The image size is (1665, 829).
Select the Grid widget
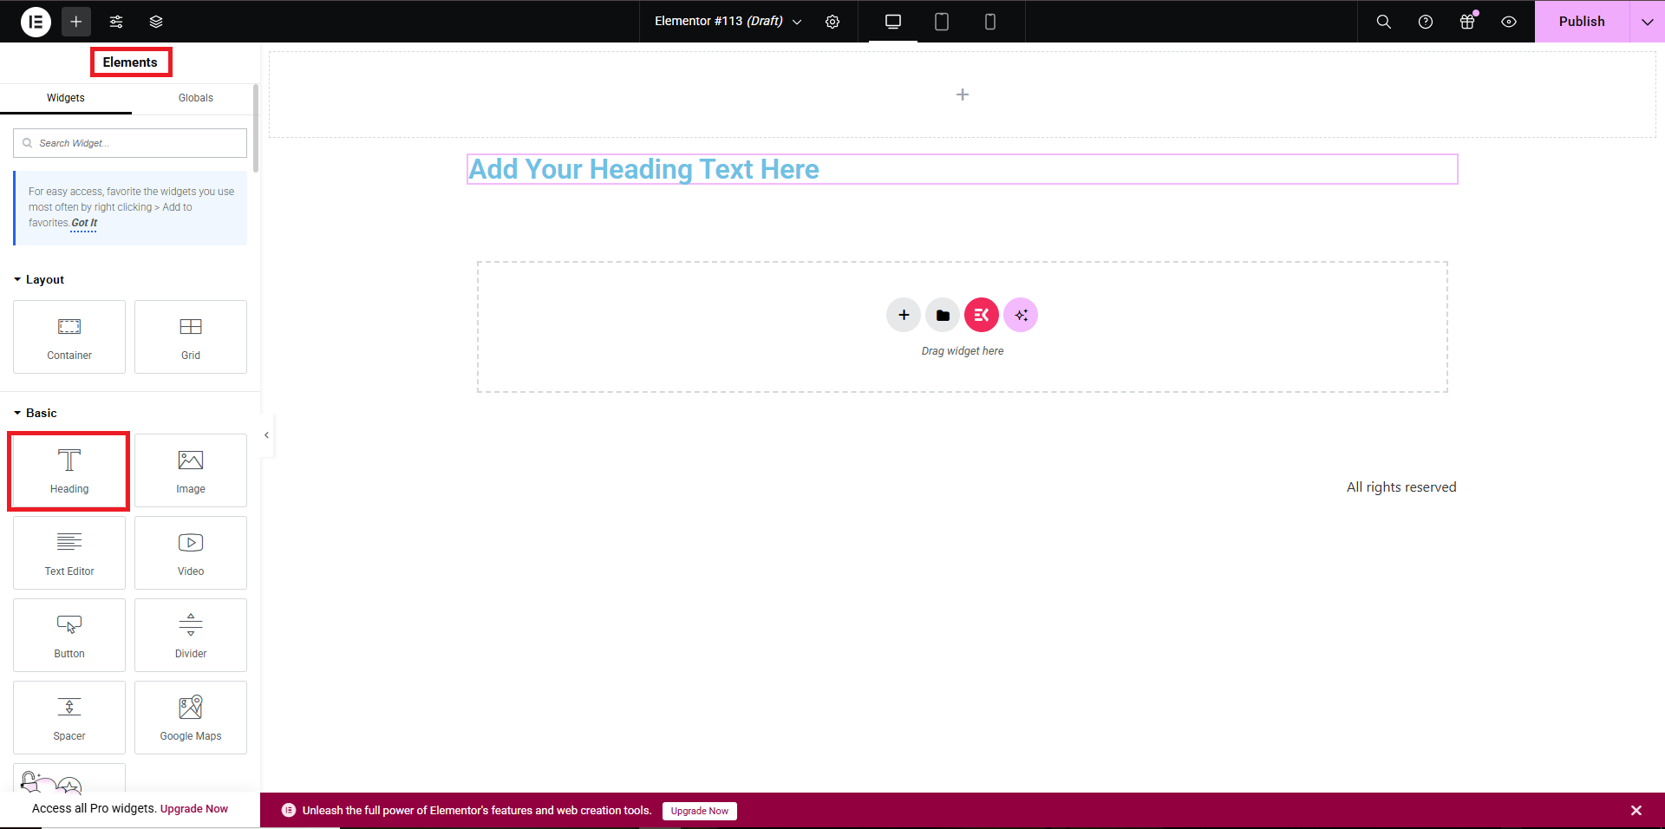pos(191,337)
